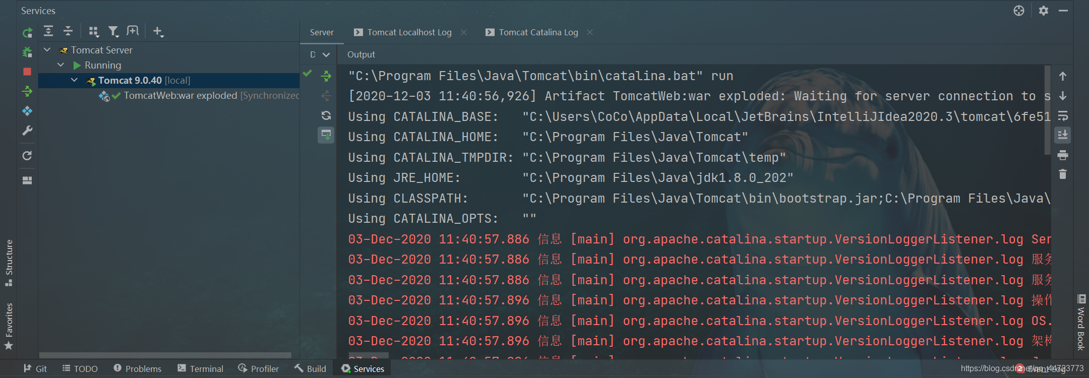Screen dimensions: 1089x378
Task: Click the layout panel icon in sidebar
Action: pyautogui.click(x=27, y=180)
